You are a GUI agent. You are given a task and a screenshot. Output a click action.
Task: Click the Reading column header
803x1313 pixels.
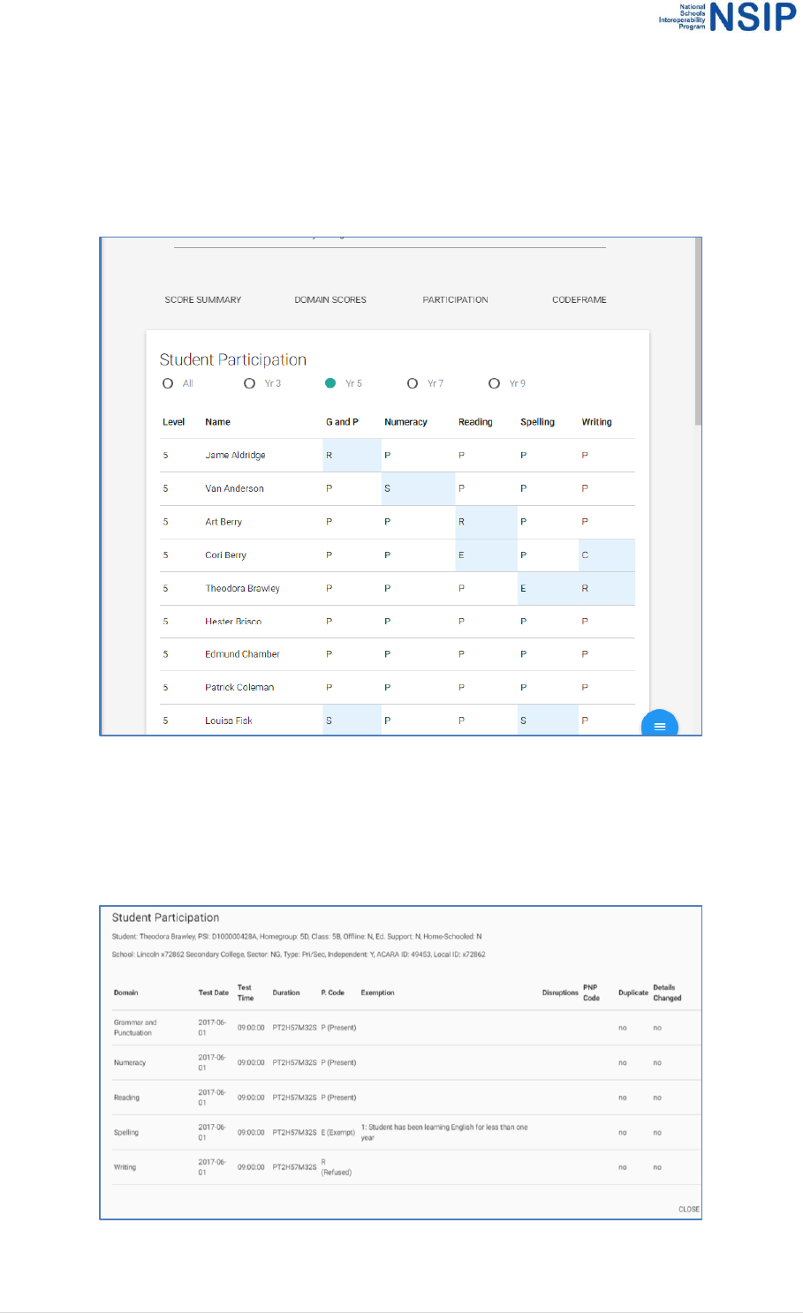[x=475, y=422]
